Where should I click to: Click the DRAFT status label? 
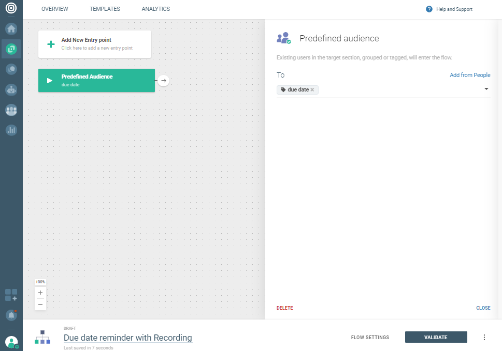(70, 328)
